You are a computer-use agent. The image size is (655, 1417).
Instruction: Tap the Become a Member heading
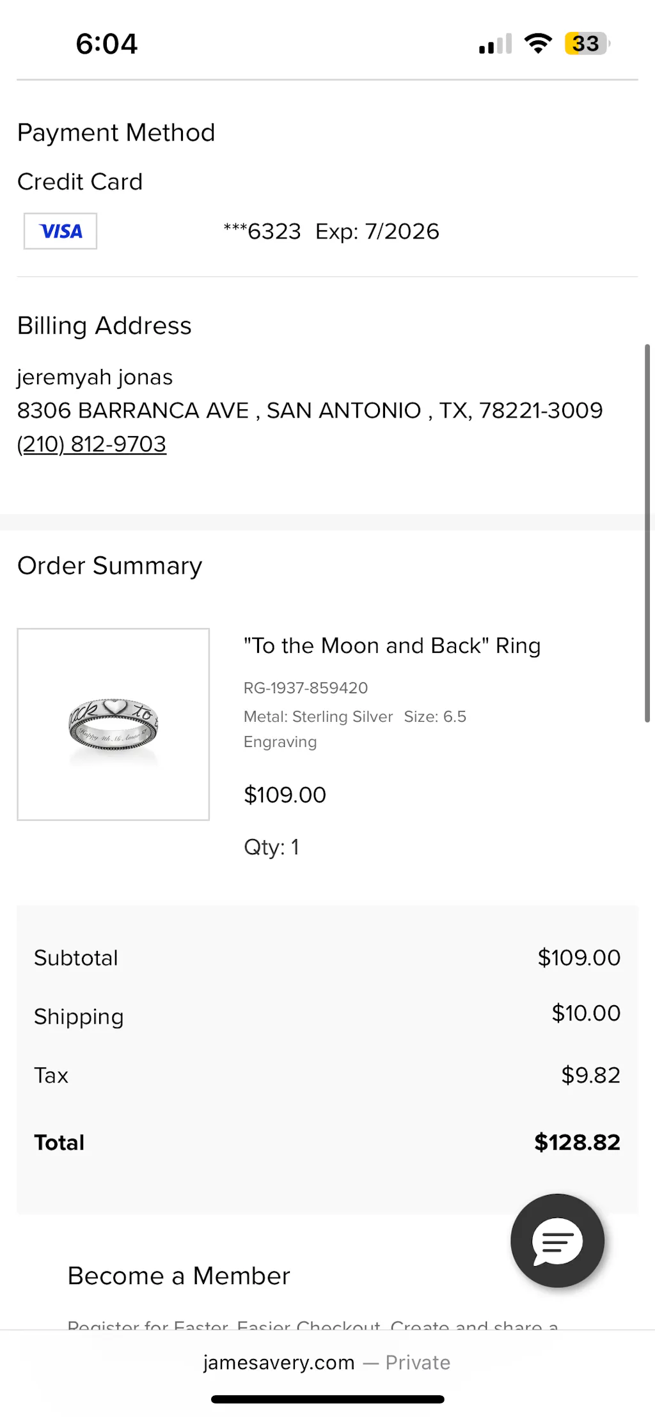pos(178,1276)
